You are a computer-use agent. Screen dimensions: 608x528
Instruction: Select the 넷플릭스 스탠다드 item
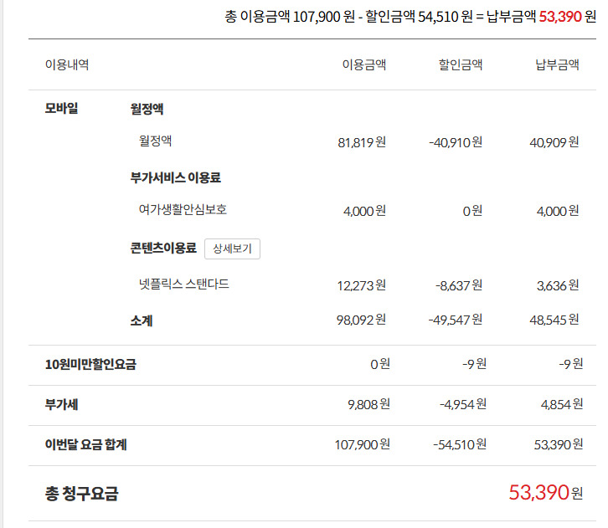(x=184, y=285)
